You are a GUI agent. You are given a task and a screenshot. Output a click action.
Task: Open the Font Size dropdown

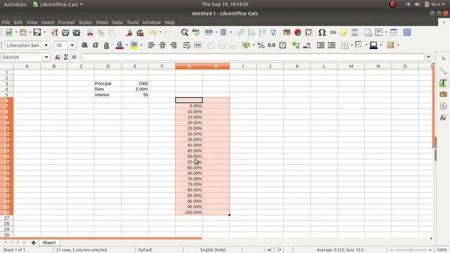72,45
